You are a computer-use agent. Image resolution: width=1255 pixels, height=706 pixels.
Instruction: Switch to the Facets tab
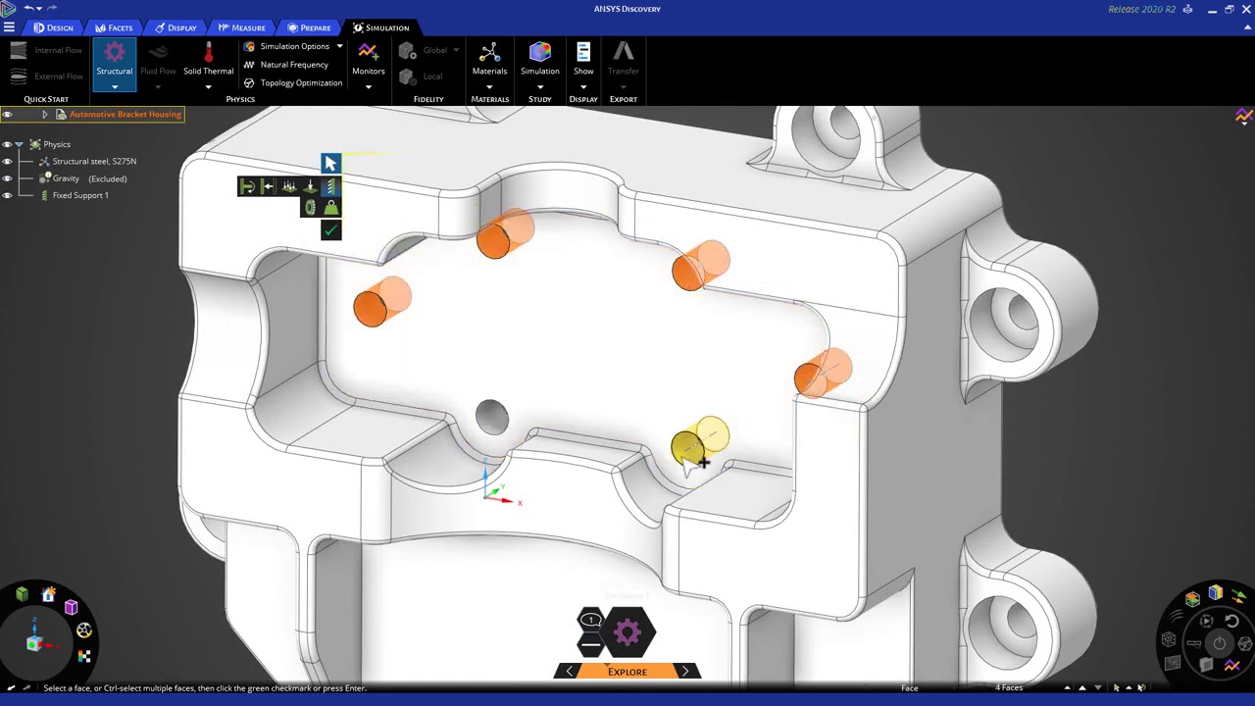[114, 27]
